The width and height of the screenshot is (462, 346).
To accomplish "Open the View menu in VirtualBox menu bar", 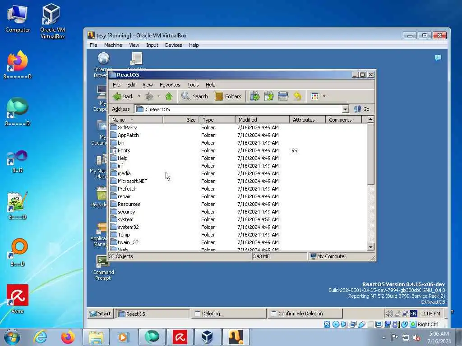I will pyautogui.click(x=134, y=45).
